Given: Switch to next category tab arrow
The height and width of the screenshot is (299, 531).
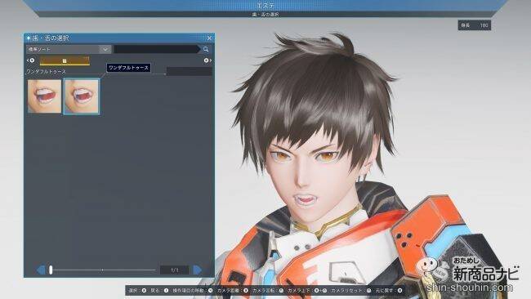Looking at the screenshot, I should [208, 60].
